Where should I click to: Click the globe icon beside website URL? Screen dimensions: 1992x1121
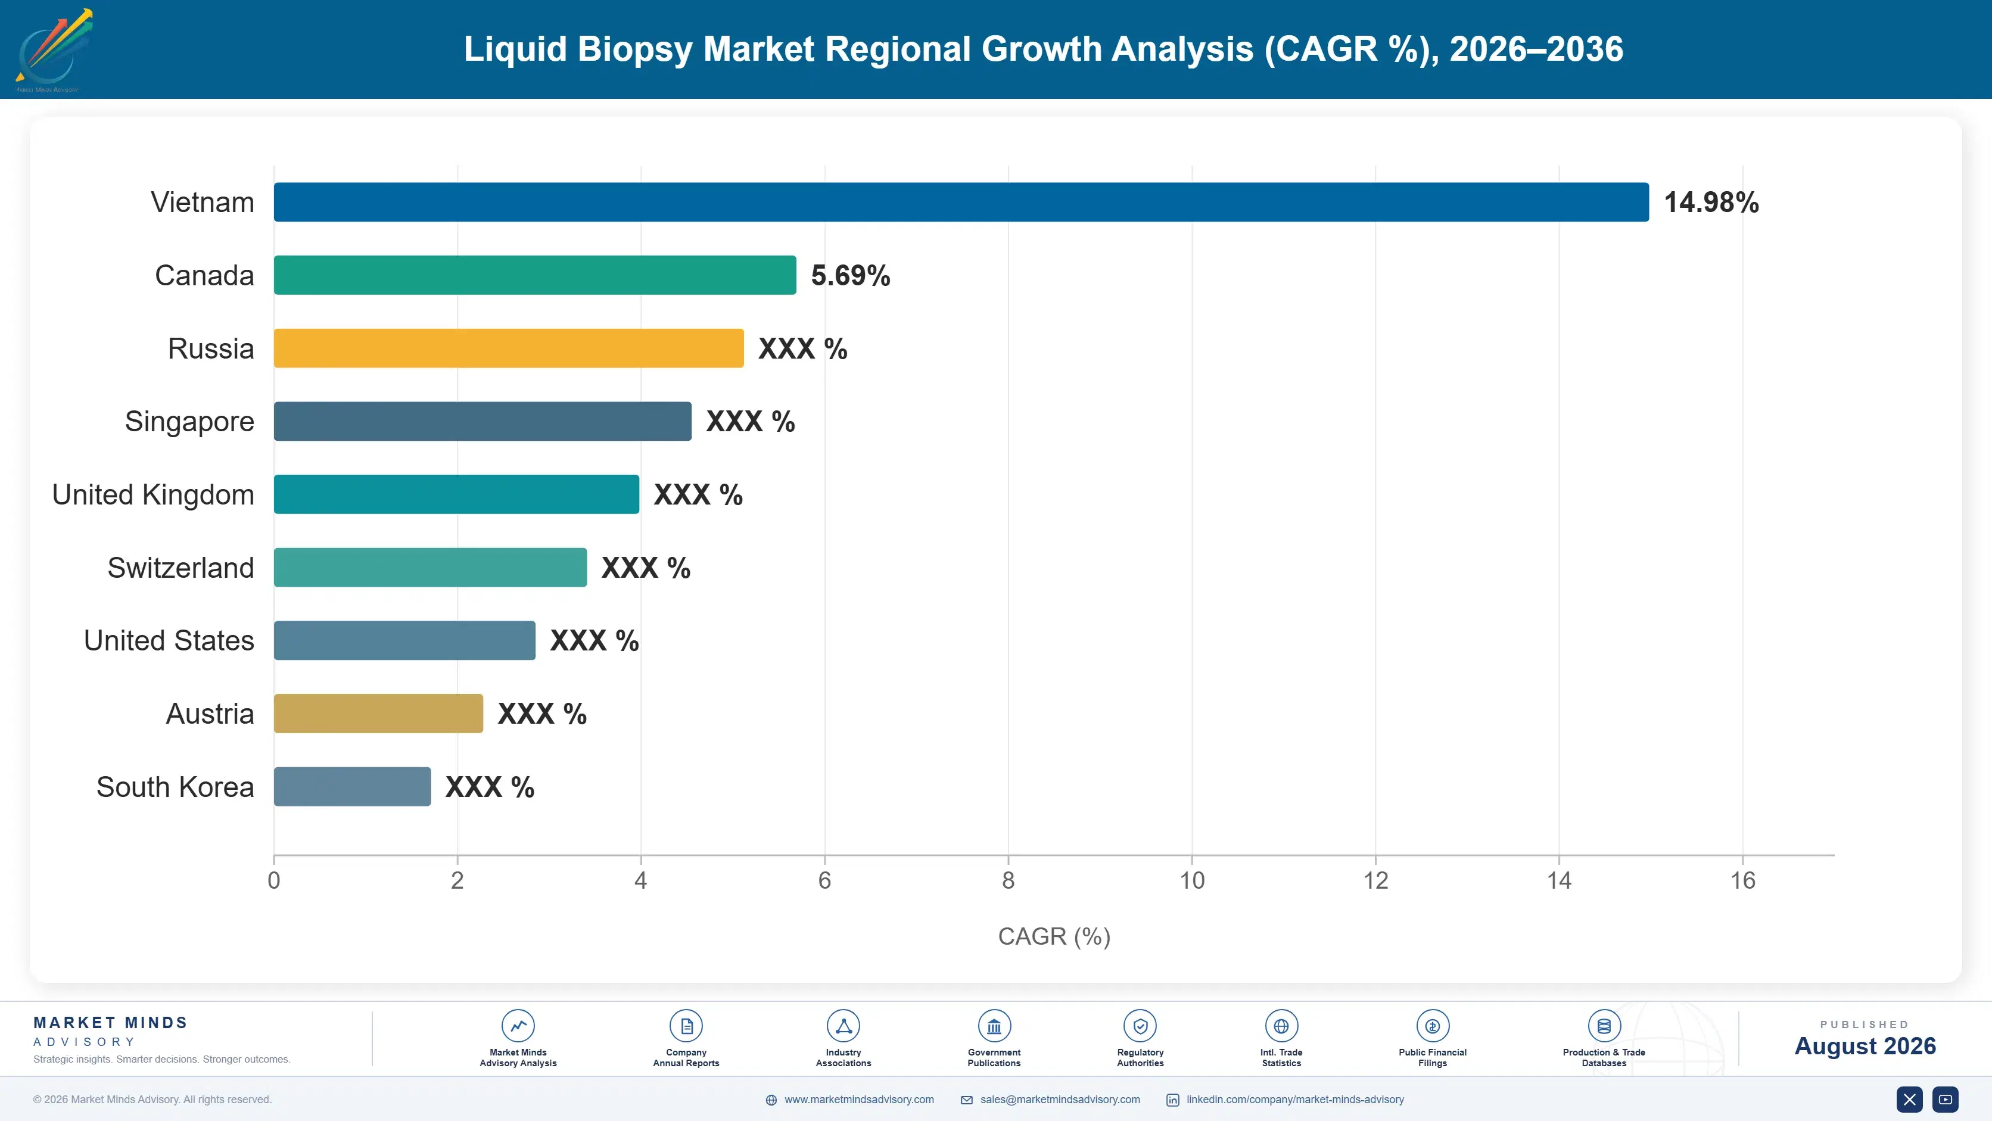[x=771, y=1100]
